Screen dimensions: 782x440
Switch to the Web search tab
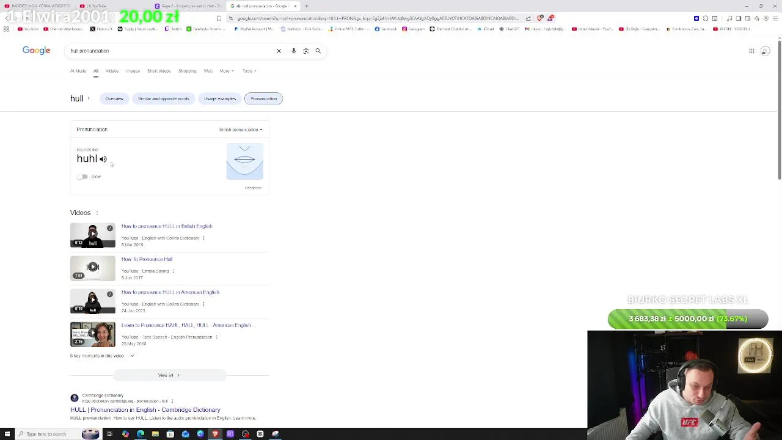208,71
